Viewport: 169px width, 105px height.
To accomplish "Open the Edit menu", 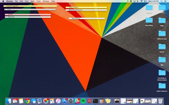I will pos(21,1).
